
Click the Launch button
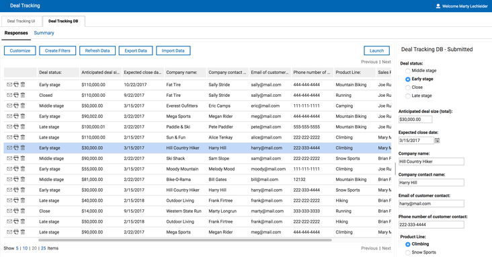376,50
